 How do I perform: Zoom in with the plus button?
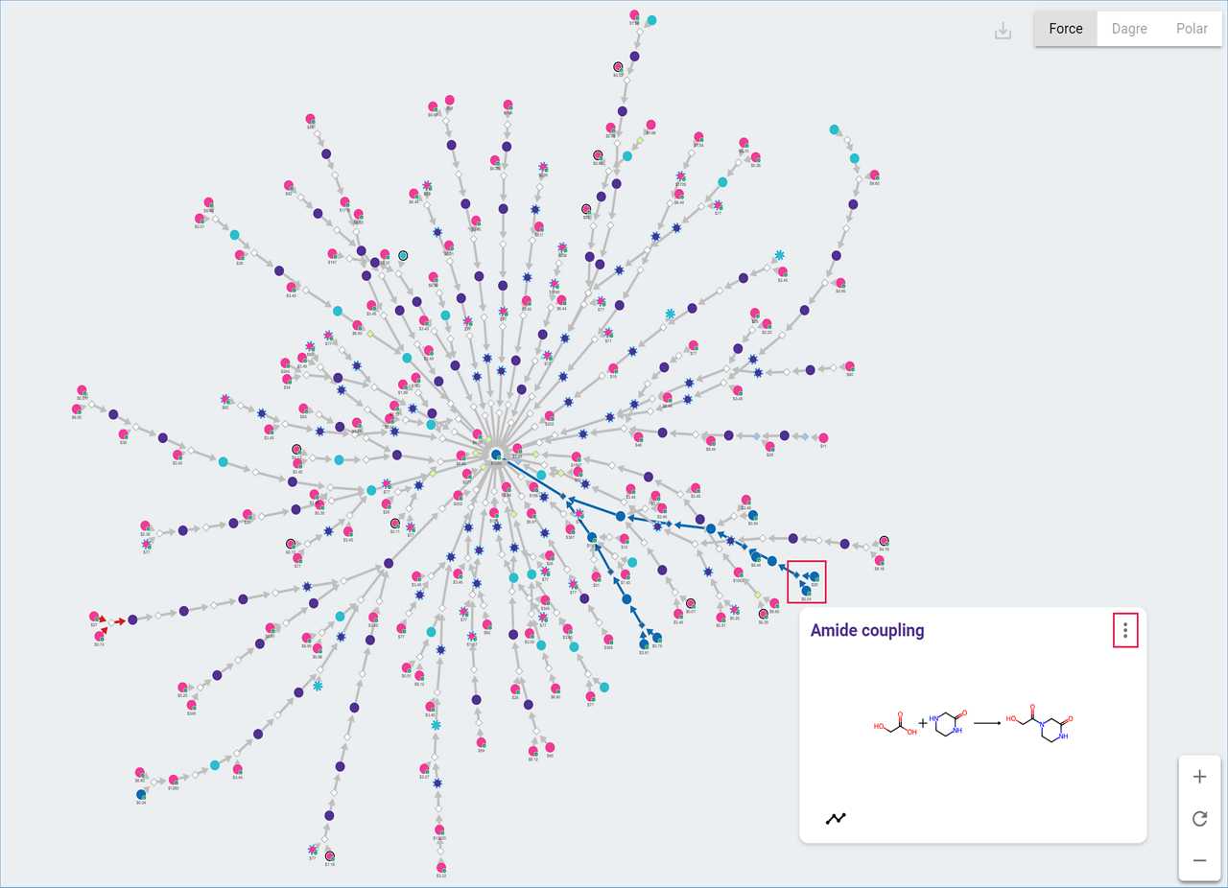click(1199, 777)
